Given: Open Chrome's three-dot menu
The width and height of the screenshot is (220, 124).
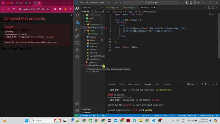Looking at the screenshot, I should point(70,9).
